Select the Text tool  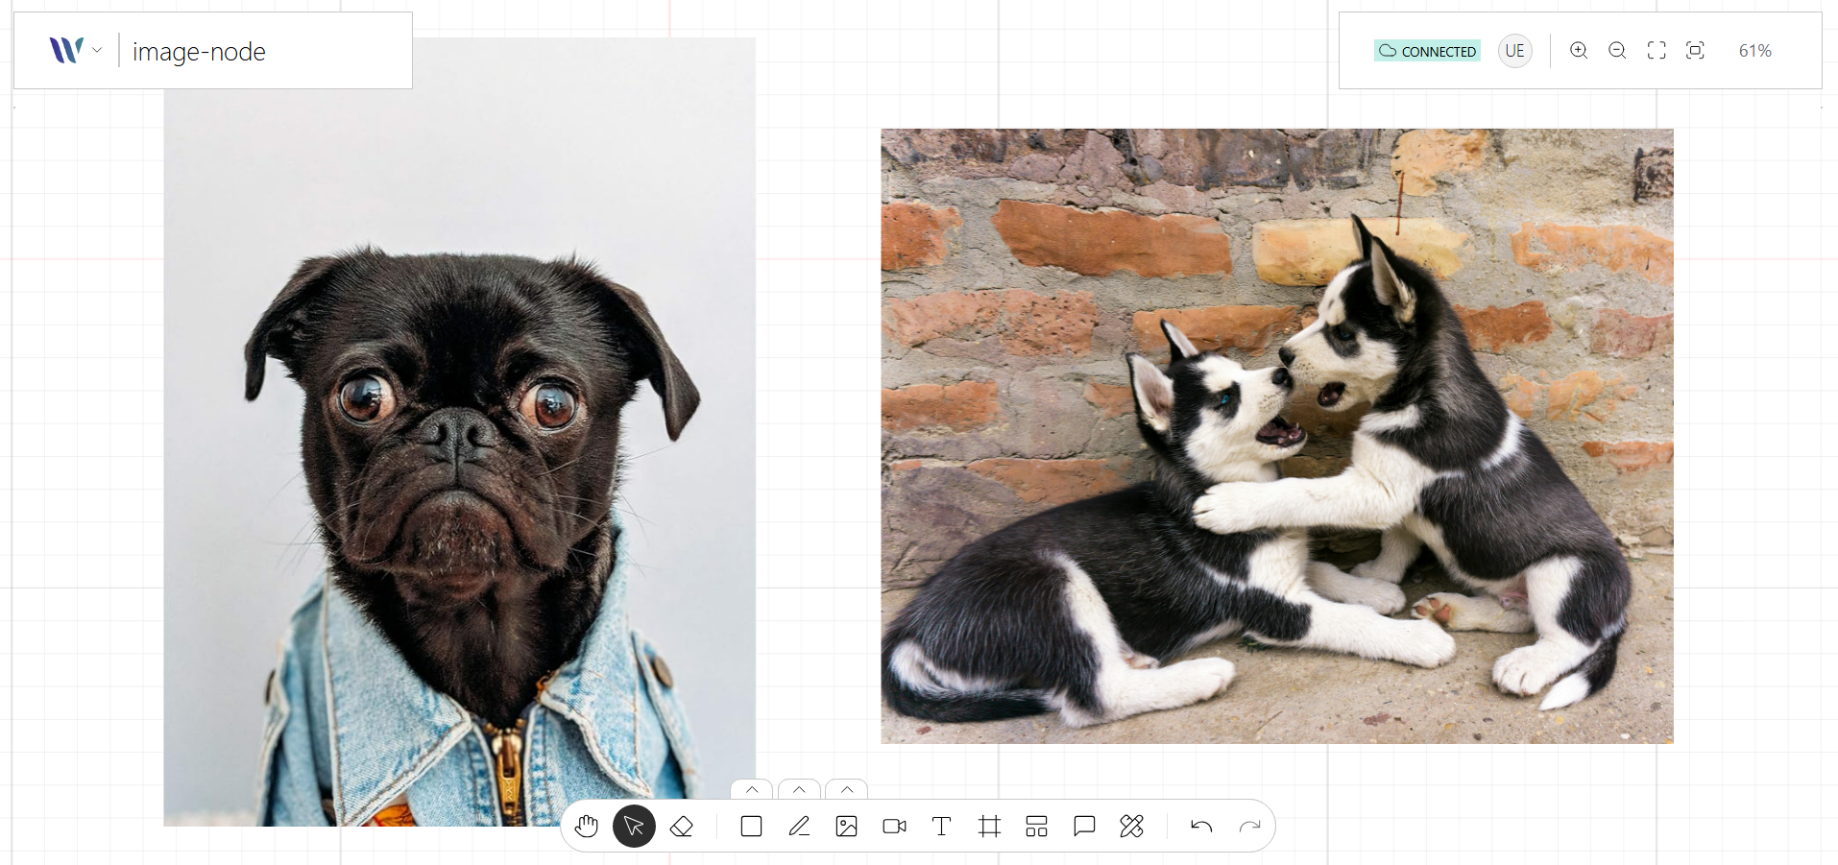pyautogui.click(x=941, y=826)
